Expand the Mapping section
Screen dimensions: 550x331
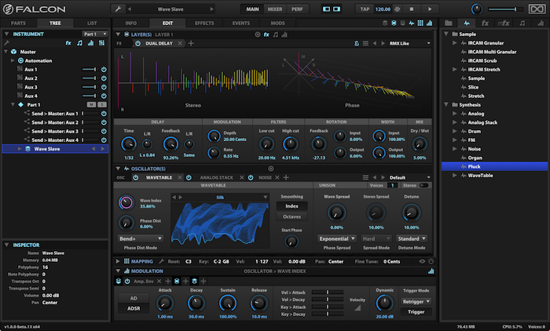coord(118,261)
